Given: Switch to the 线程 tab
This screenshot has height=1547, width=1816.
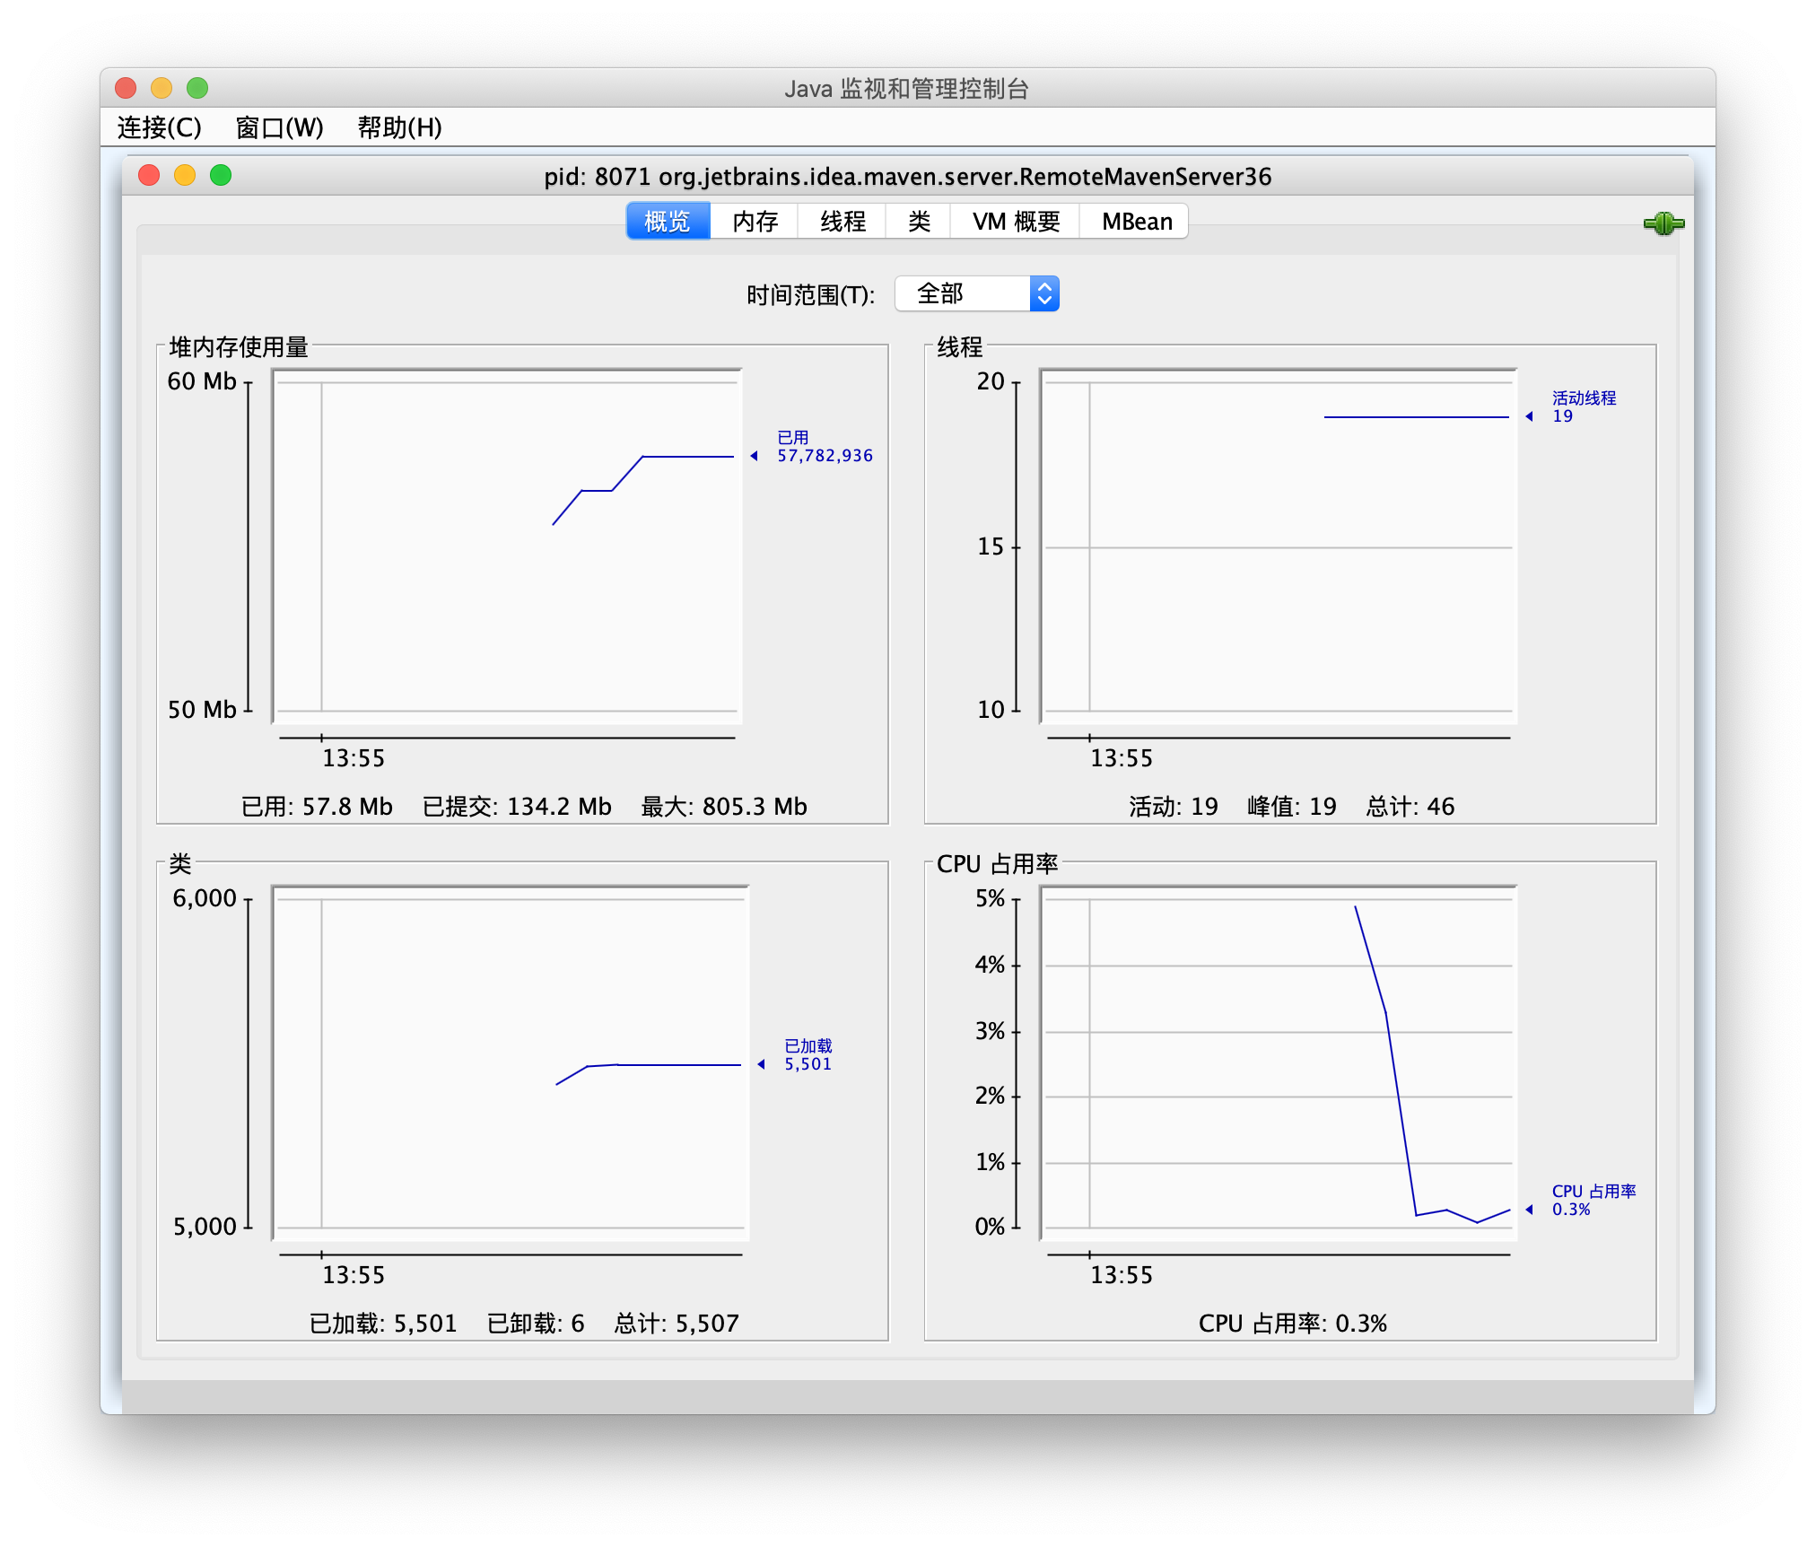Looking at the screenshot, I should pos(843,222).
